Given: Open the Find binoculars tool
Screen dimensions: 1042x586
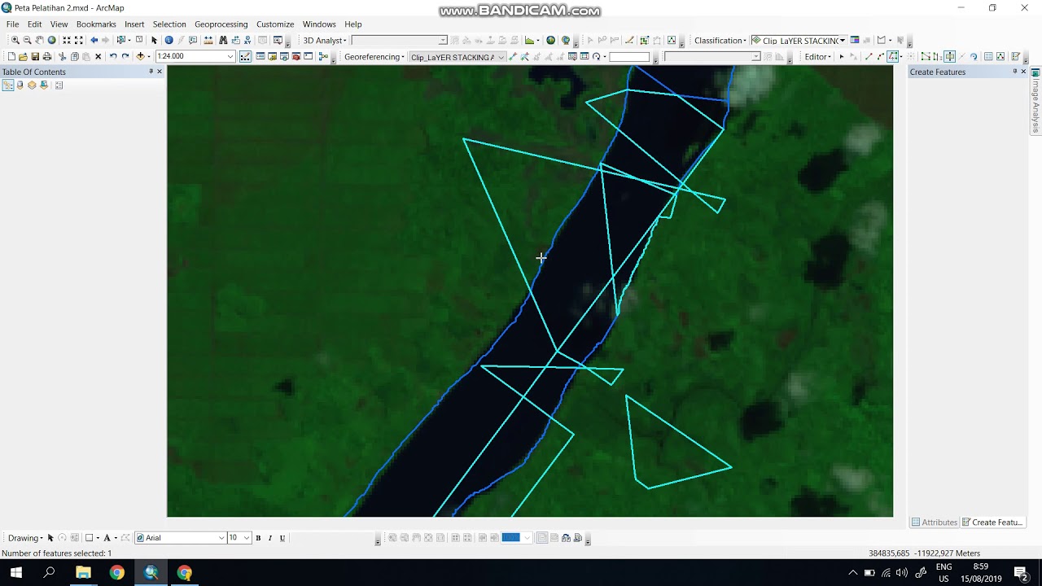Looking at the screenshot, I should [223, 40].
